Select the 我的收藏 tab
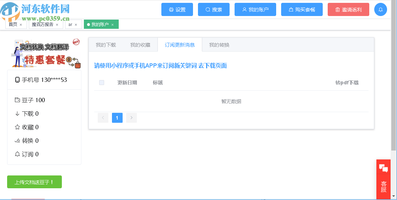The image size is (397, 200). click(x=140, y=45)
